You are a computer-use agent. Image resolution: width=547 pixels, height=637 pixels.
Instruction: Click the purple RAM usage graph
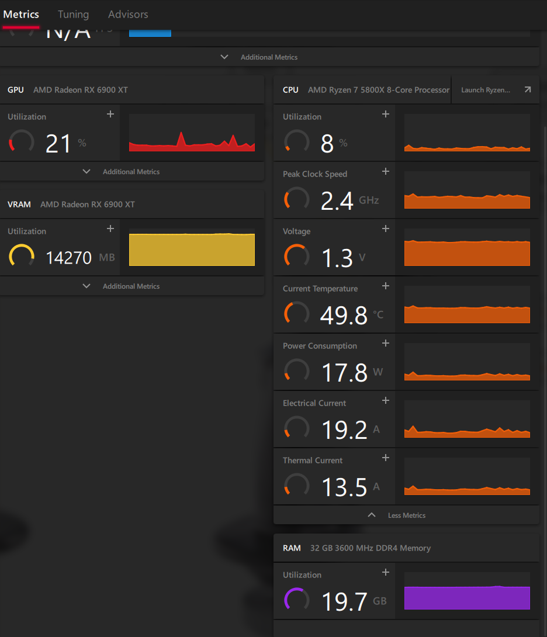click(467, 591)
